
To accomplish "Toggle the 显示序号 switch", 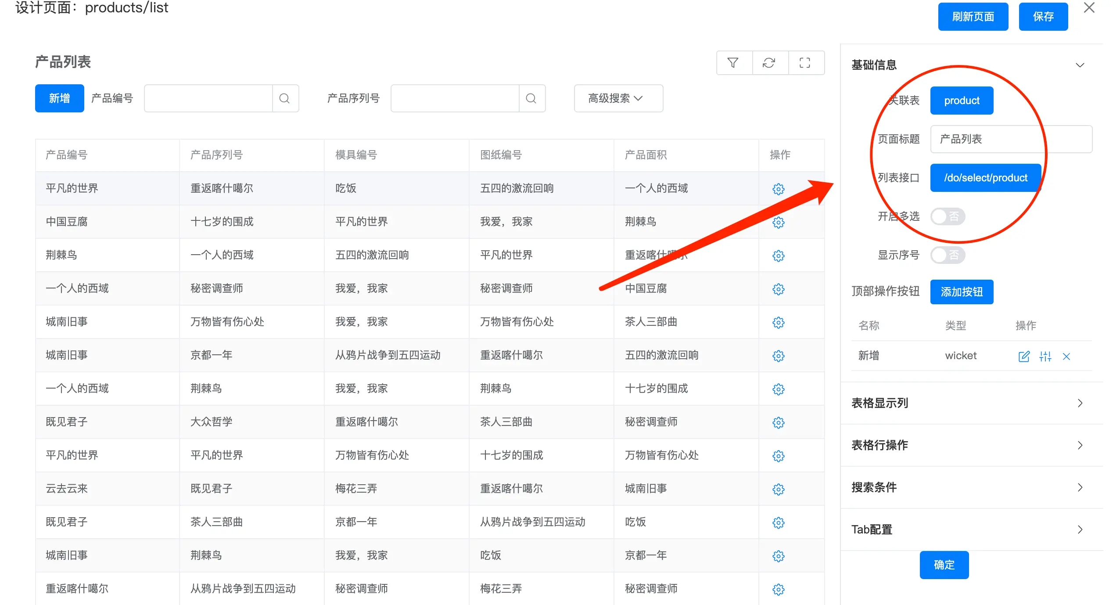I will click(947, 255).
